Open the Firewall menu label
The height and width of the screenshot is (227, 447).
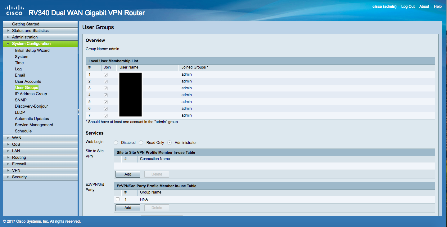tap(19, 164)
